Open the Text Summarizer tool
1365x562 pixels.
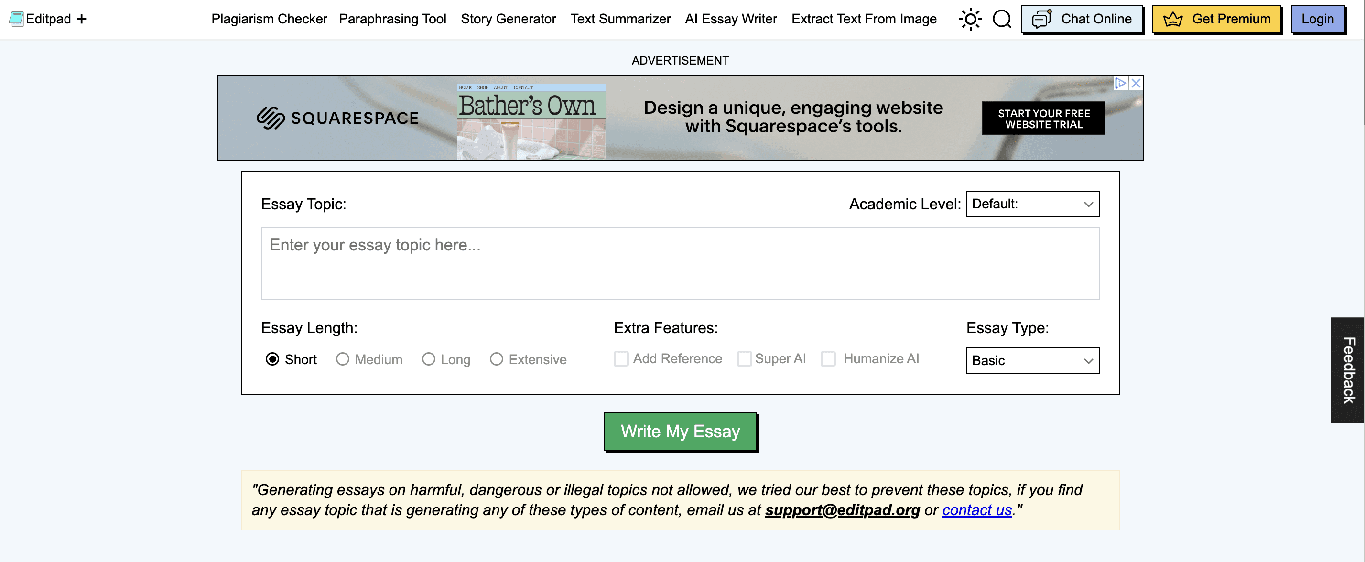(621, 19)
